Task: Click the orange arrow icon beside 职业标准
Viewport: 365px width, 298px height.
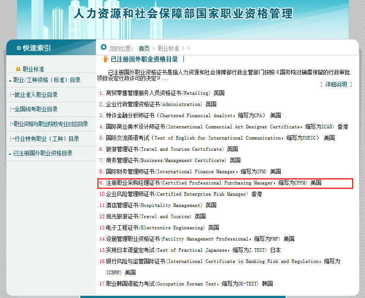Action: [18, 69]
